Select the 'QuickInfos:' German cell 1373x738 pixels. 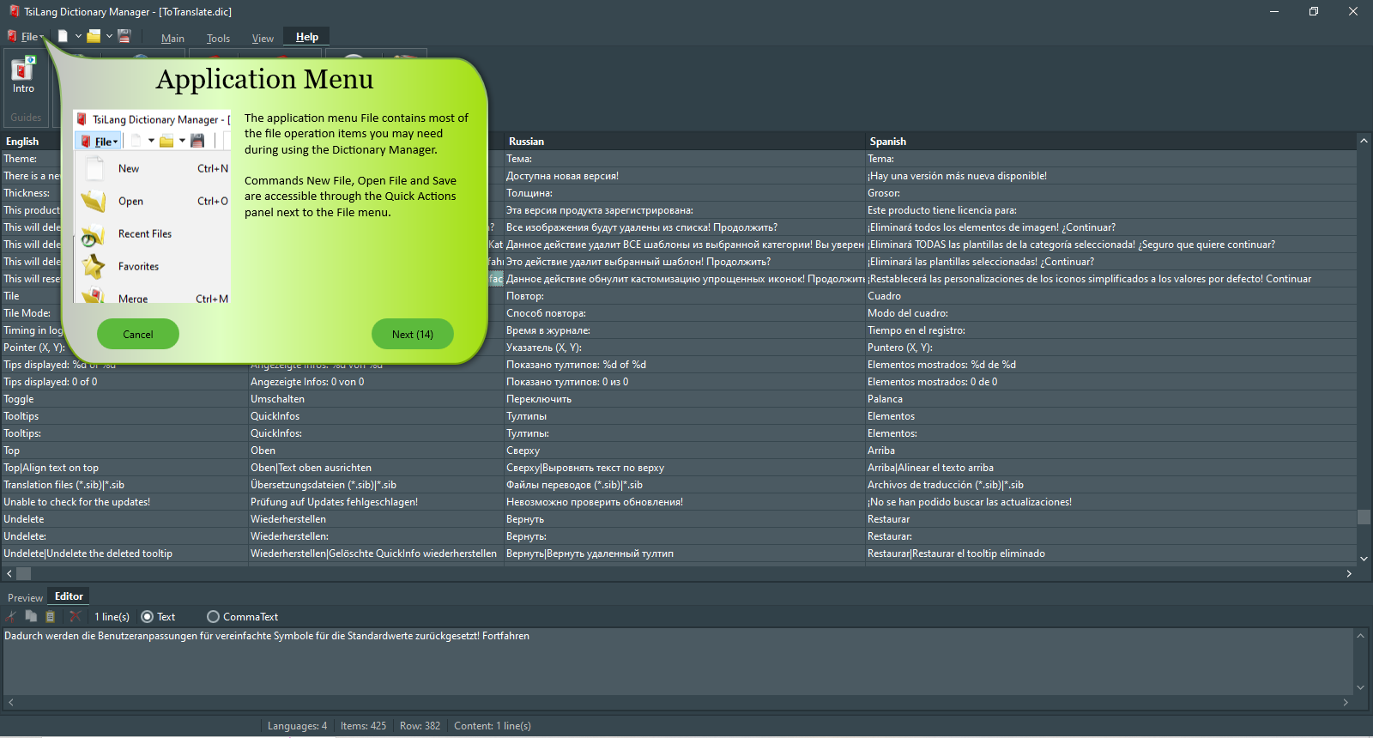click(x=376, y=433)
